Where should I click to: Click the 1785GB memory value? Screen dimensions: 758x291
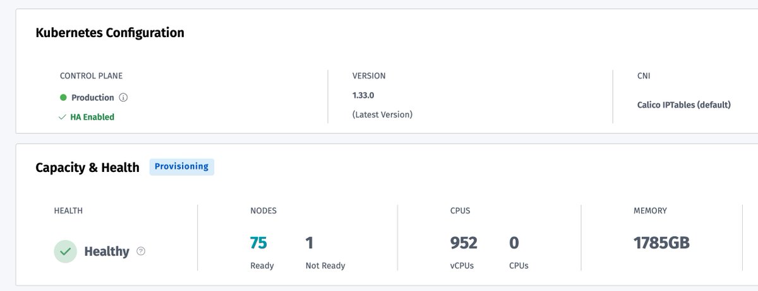(x=661, y=243)
